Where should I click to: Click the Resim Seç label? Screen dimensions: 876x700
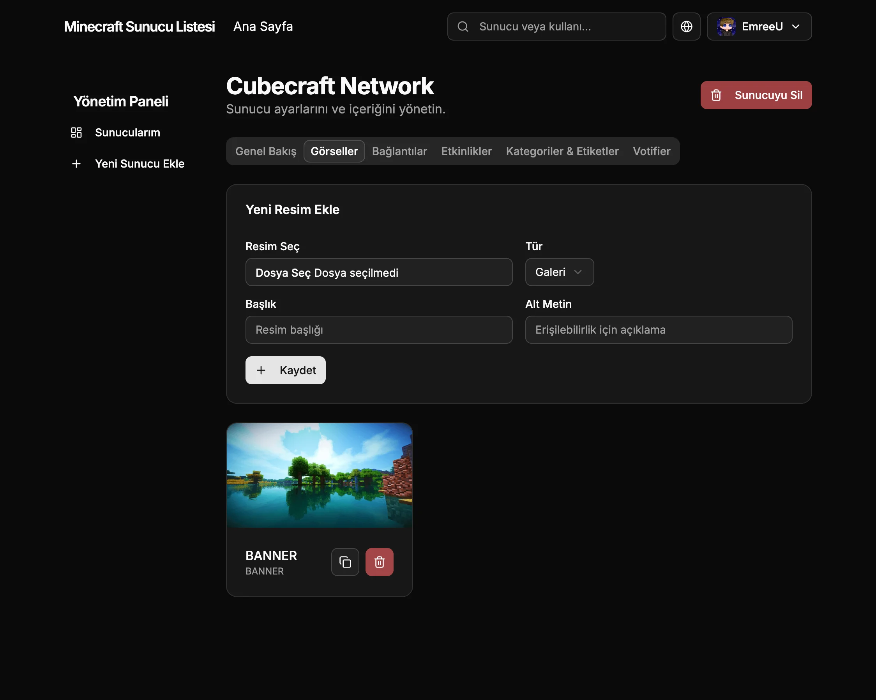coord(272,246)
